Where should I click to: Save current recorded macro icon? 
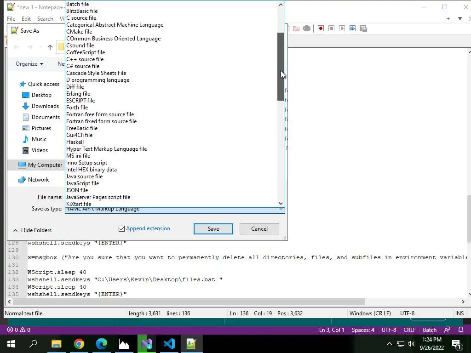pyautogui.click(x=363, y=28)
